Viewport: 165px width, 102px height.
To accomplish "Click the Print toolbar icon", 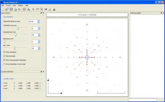I will [x=15, y=9].
